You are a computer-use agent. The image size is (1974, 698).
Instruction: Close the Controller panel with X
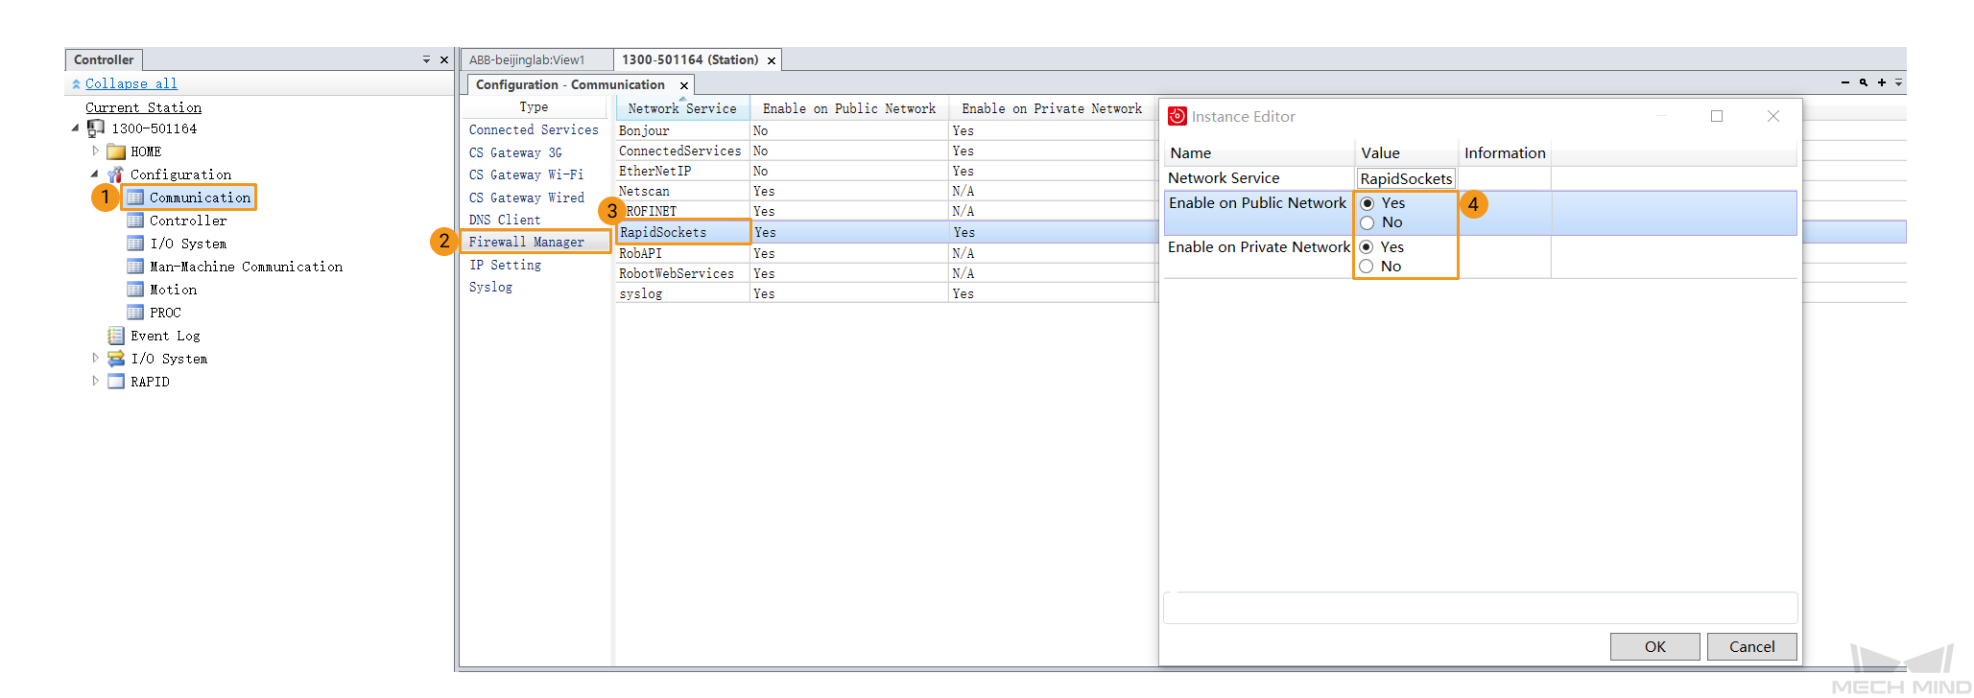[x=444, y=59]
